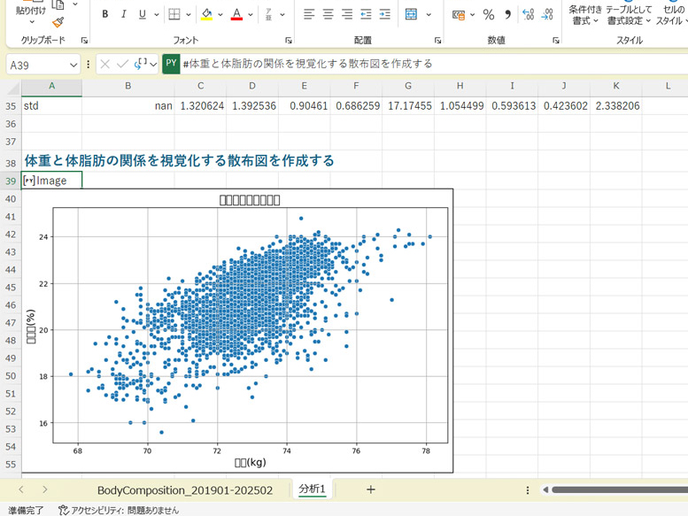This screenshot has height=516, width=688.
Task: Open テーブルとして書式設定 menu
Action: point(629,14)
